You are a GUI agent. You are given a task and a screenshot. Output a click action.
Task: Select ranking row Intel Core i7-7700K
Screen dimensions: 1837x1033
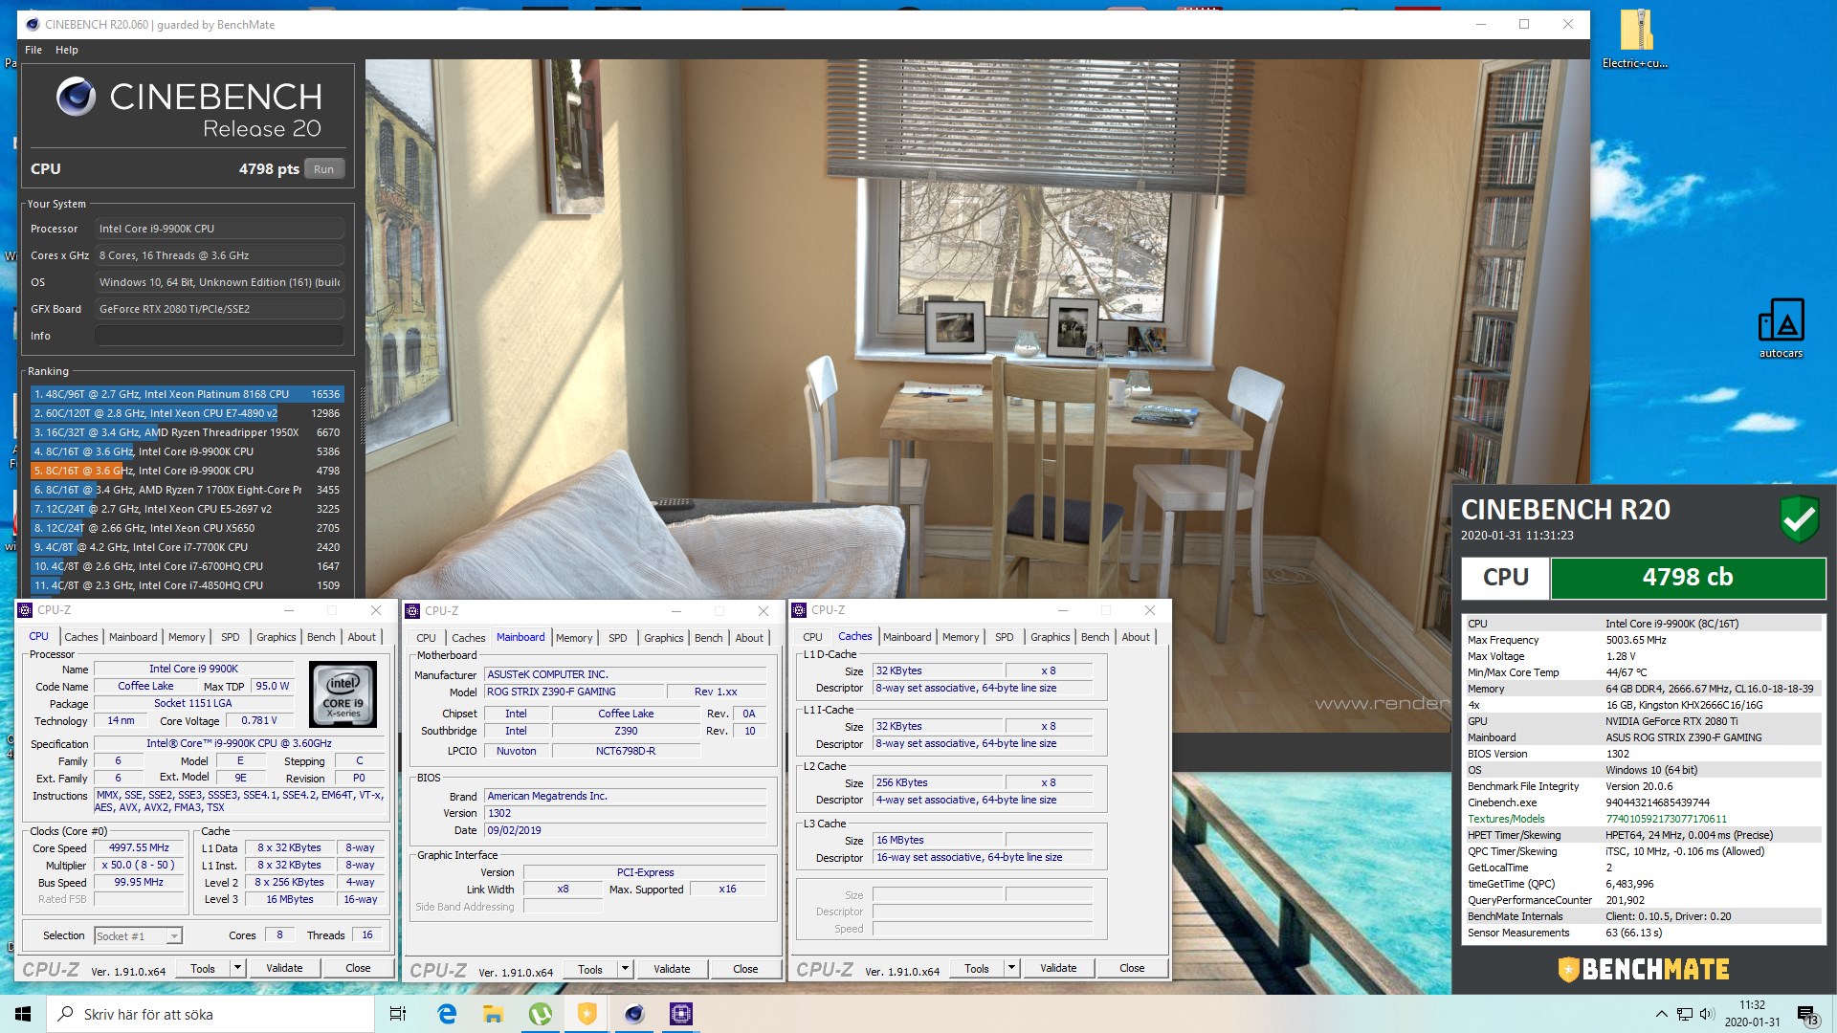point(186,547)
